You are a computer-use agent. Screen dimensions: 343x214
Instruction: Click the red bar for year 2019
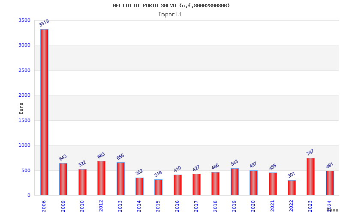point(235,181)
